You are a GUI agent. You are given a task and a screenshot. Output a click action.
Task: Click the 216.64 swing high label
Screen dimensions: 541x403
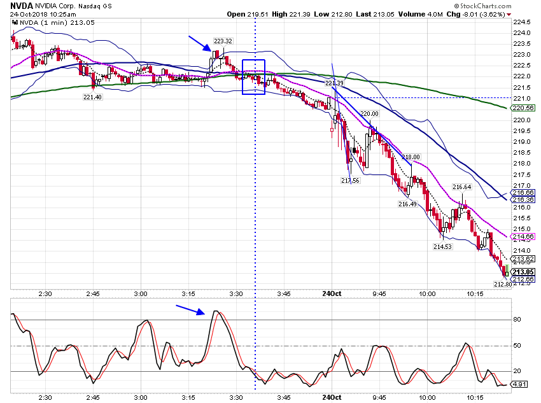click(461, 187)
